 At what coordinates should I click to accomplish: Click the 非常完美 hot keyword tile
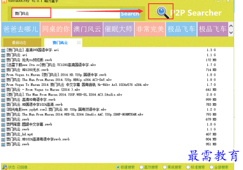(x=150, y=29)
